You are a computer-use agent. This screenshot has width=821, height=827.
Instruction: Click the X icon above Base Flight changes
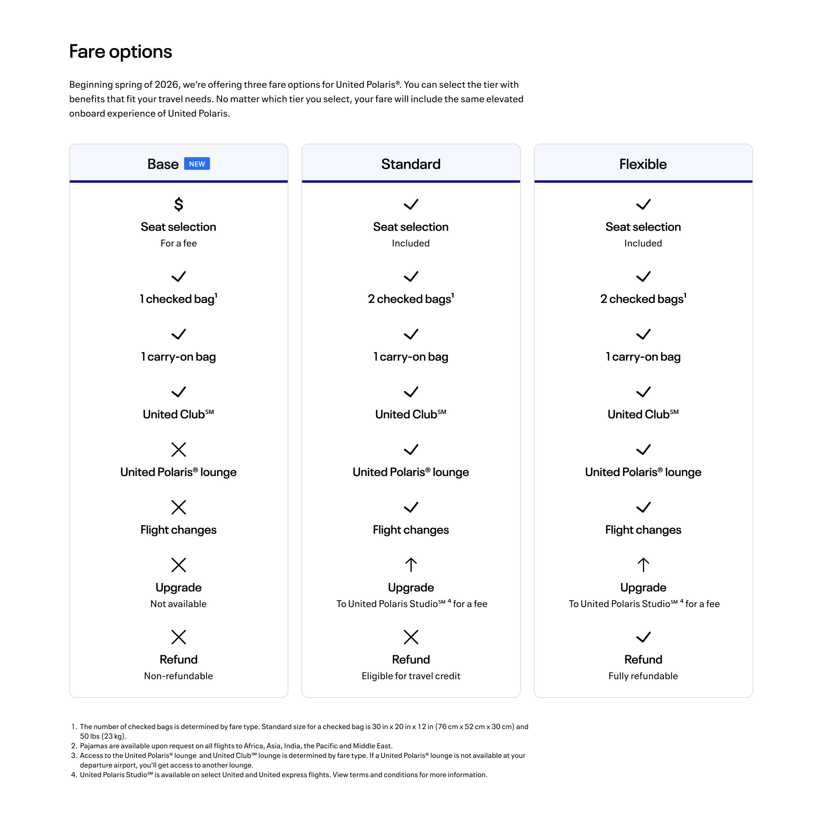click(179, 507)
